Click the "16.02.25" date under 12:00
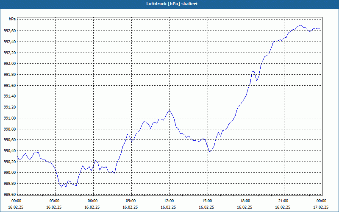 coord(168,207)
